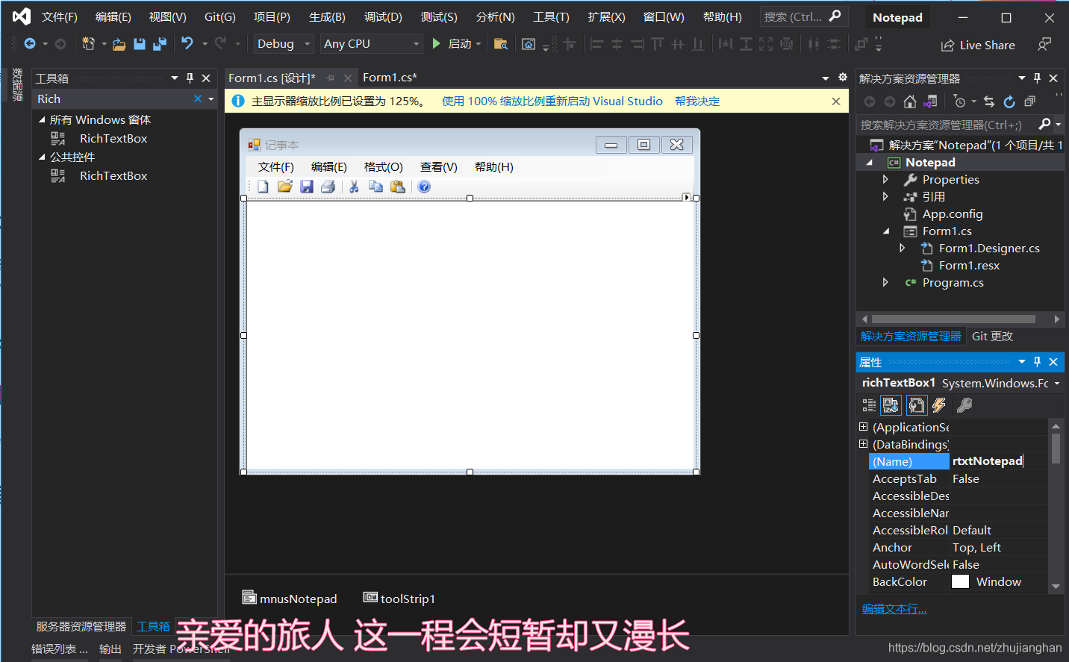This screenshot has height=662, width=1069.
Task: Click Sync with Active Document arrows icon
Action: pyautogui.click(x=989, y=102)
